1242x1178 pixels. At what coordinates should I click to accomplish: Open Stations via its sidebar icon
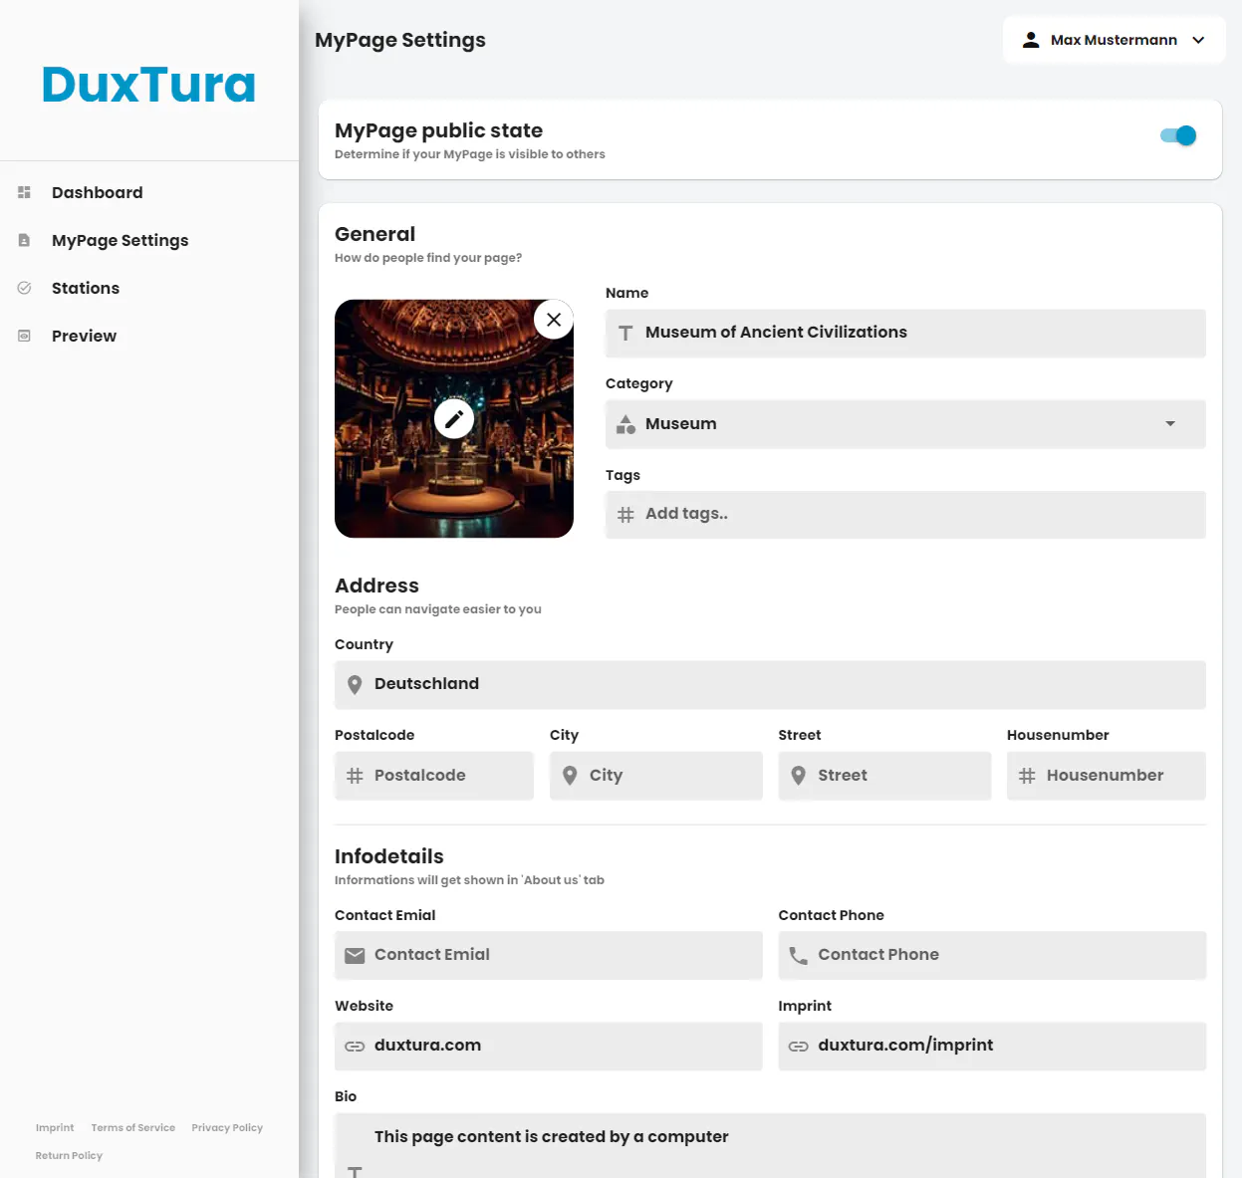pyautogui.click(x=24, y=288)
